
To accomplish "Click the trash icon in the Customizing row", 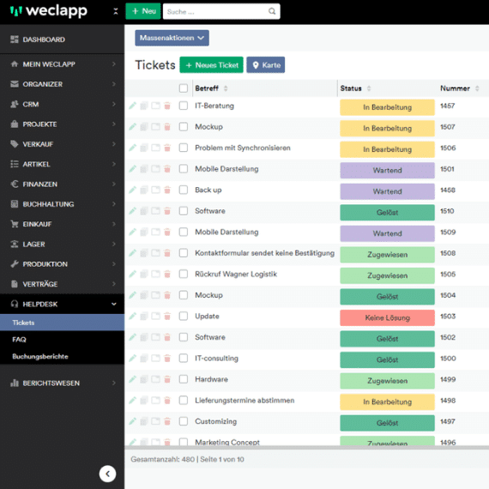I will point(167,421).
